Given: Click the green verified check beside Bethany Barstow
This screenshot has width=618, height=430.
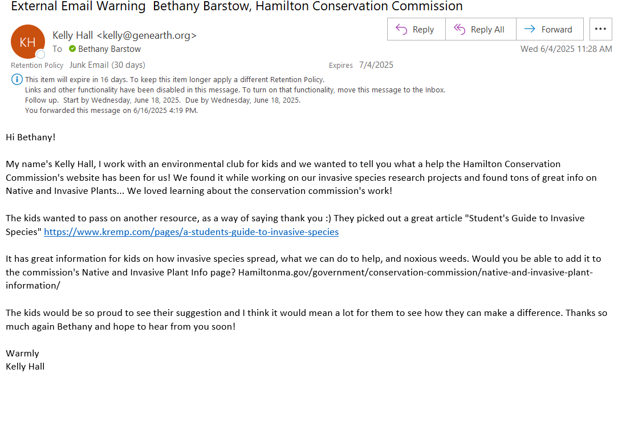Looking at the screenshot, I should click(72, 48).
